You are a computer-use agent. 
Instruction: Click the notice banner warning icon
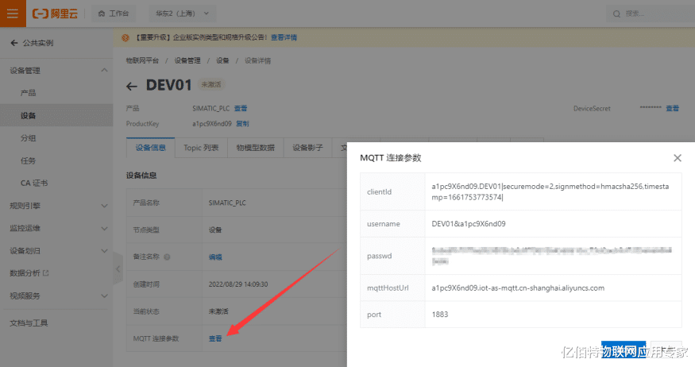click(125, 37)
